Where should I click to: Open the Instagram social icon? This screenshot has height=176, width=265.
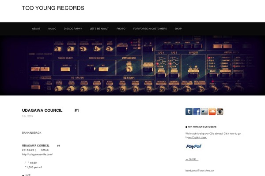tap(220, 111)
